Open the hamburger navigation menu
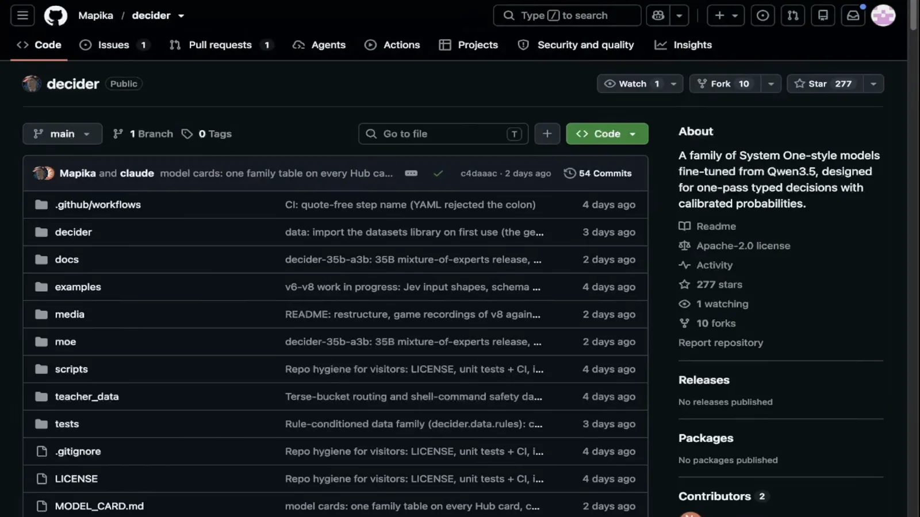Viewport: 920px width, 517px height. [x=22, y=16]
